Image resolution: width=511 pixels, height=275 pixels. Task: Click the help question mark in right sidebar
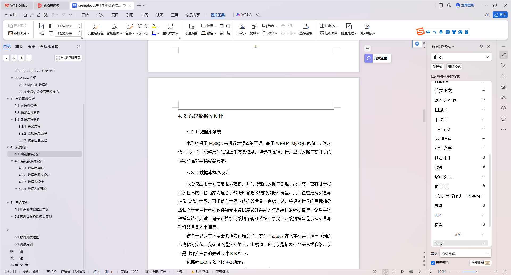pyautogui.click(x=504, y=108)
